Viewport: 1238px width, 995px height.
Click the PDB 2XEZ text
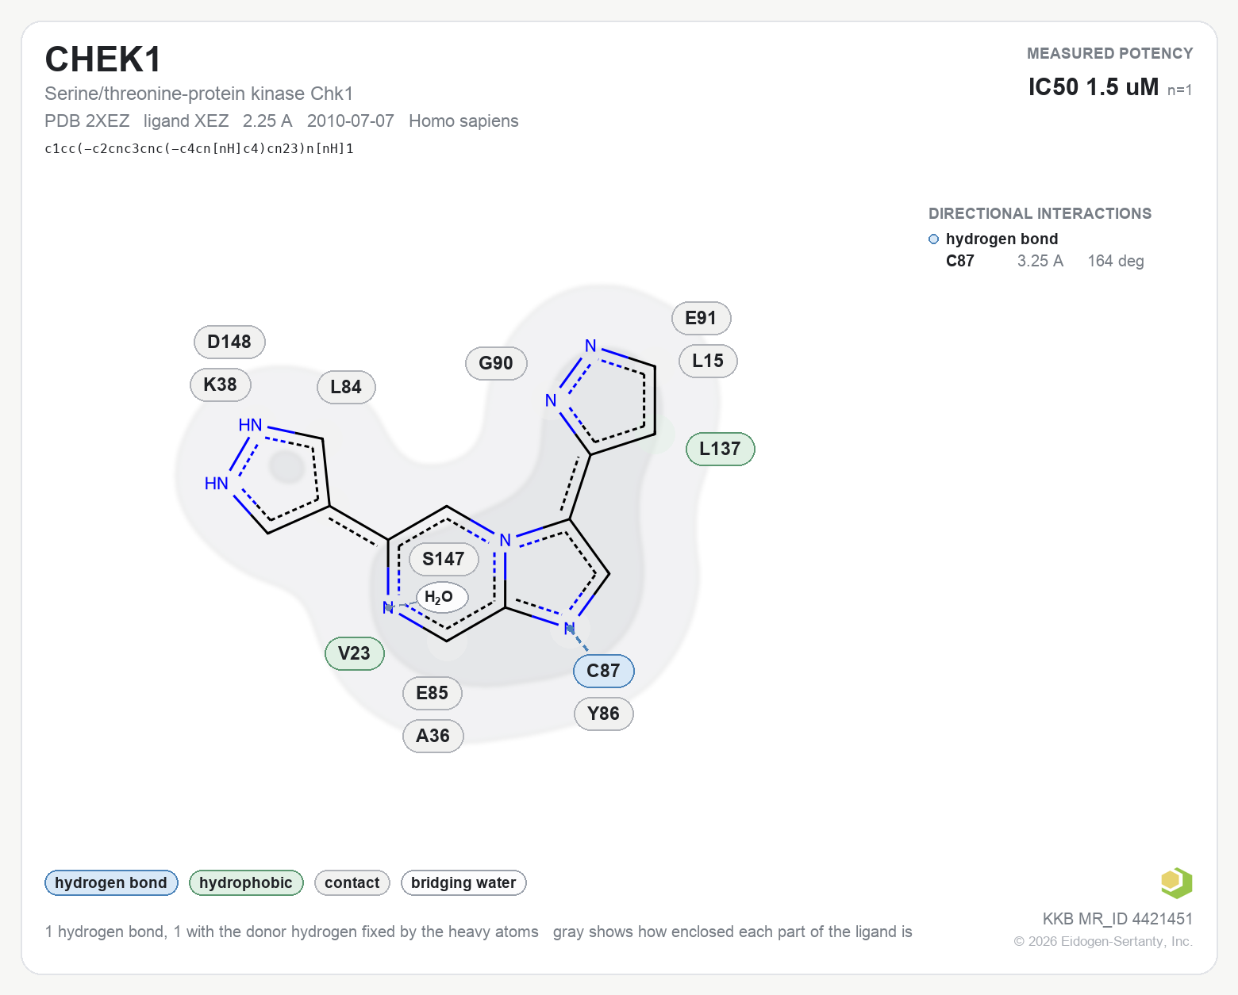(87, 121)
